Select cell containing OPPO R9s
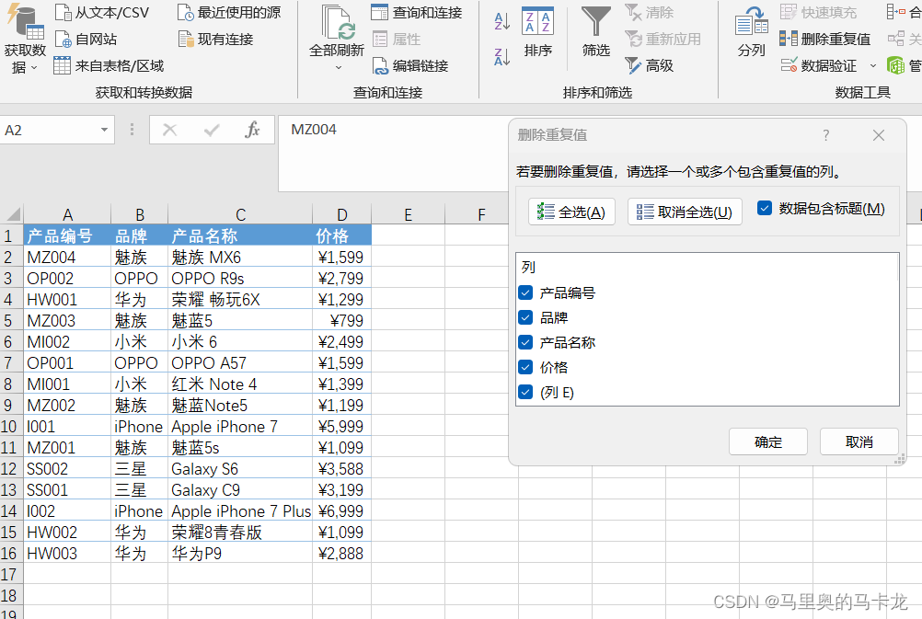Screen dimensions: 922x619 pyautogui.click(x=240, y=278)
